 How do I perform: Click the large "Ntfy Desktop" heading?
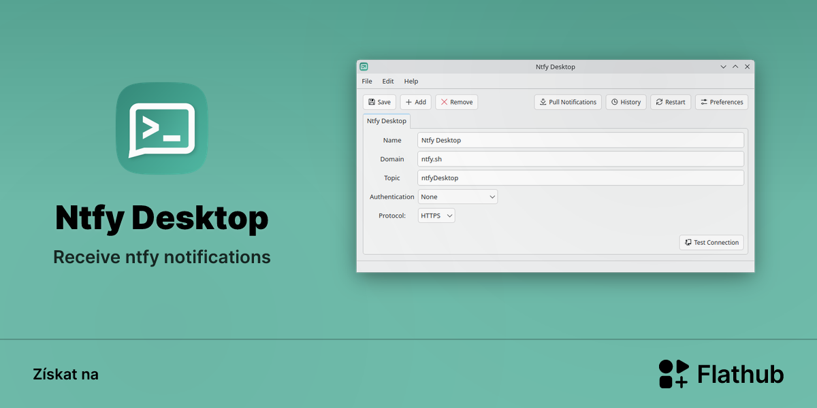coord(161,218)
